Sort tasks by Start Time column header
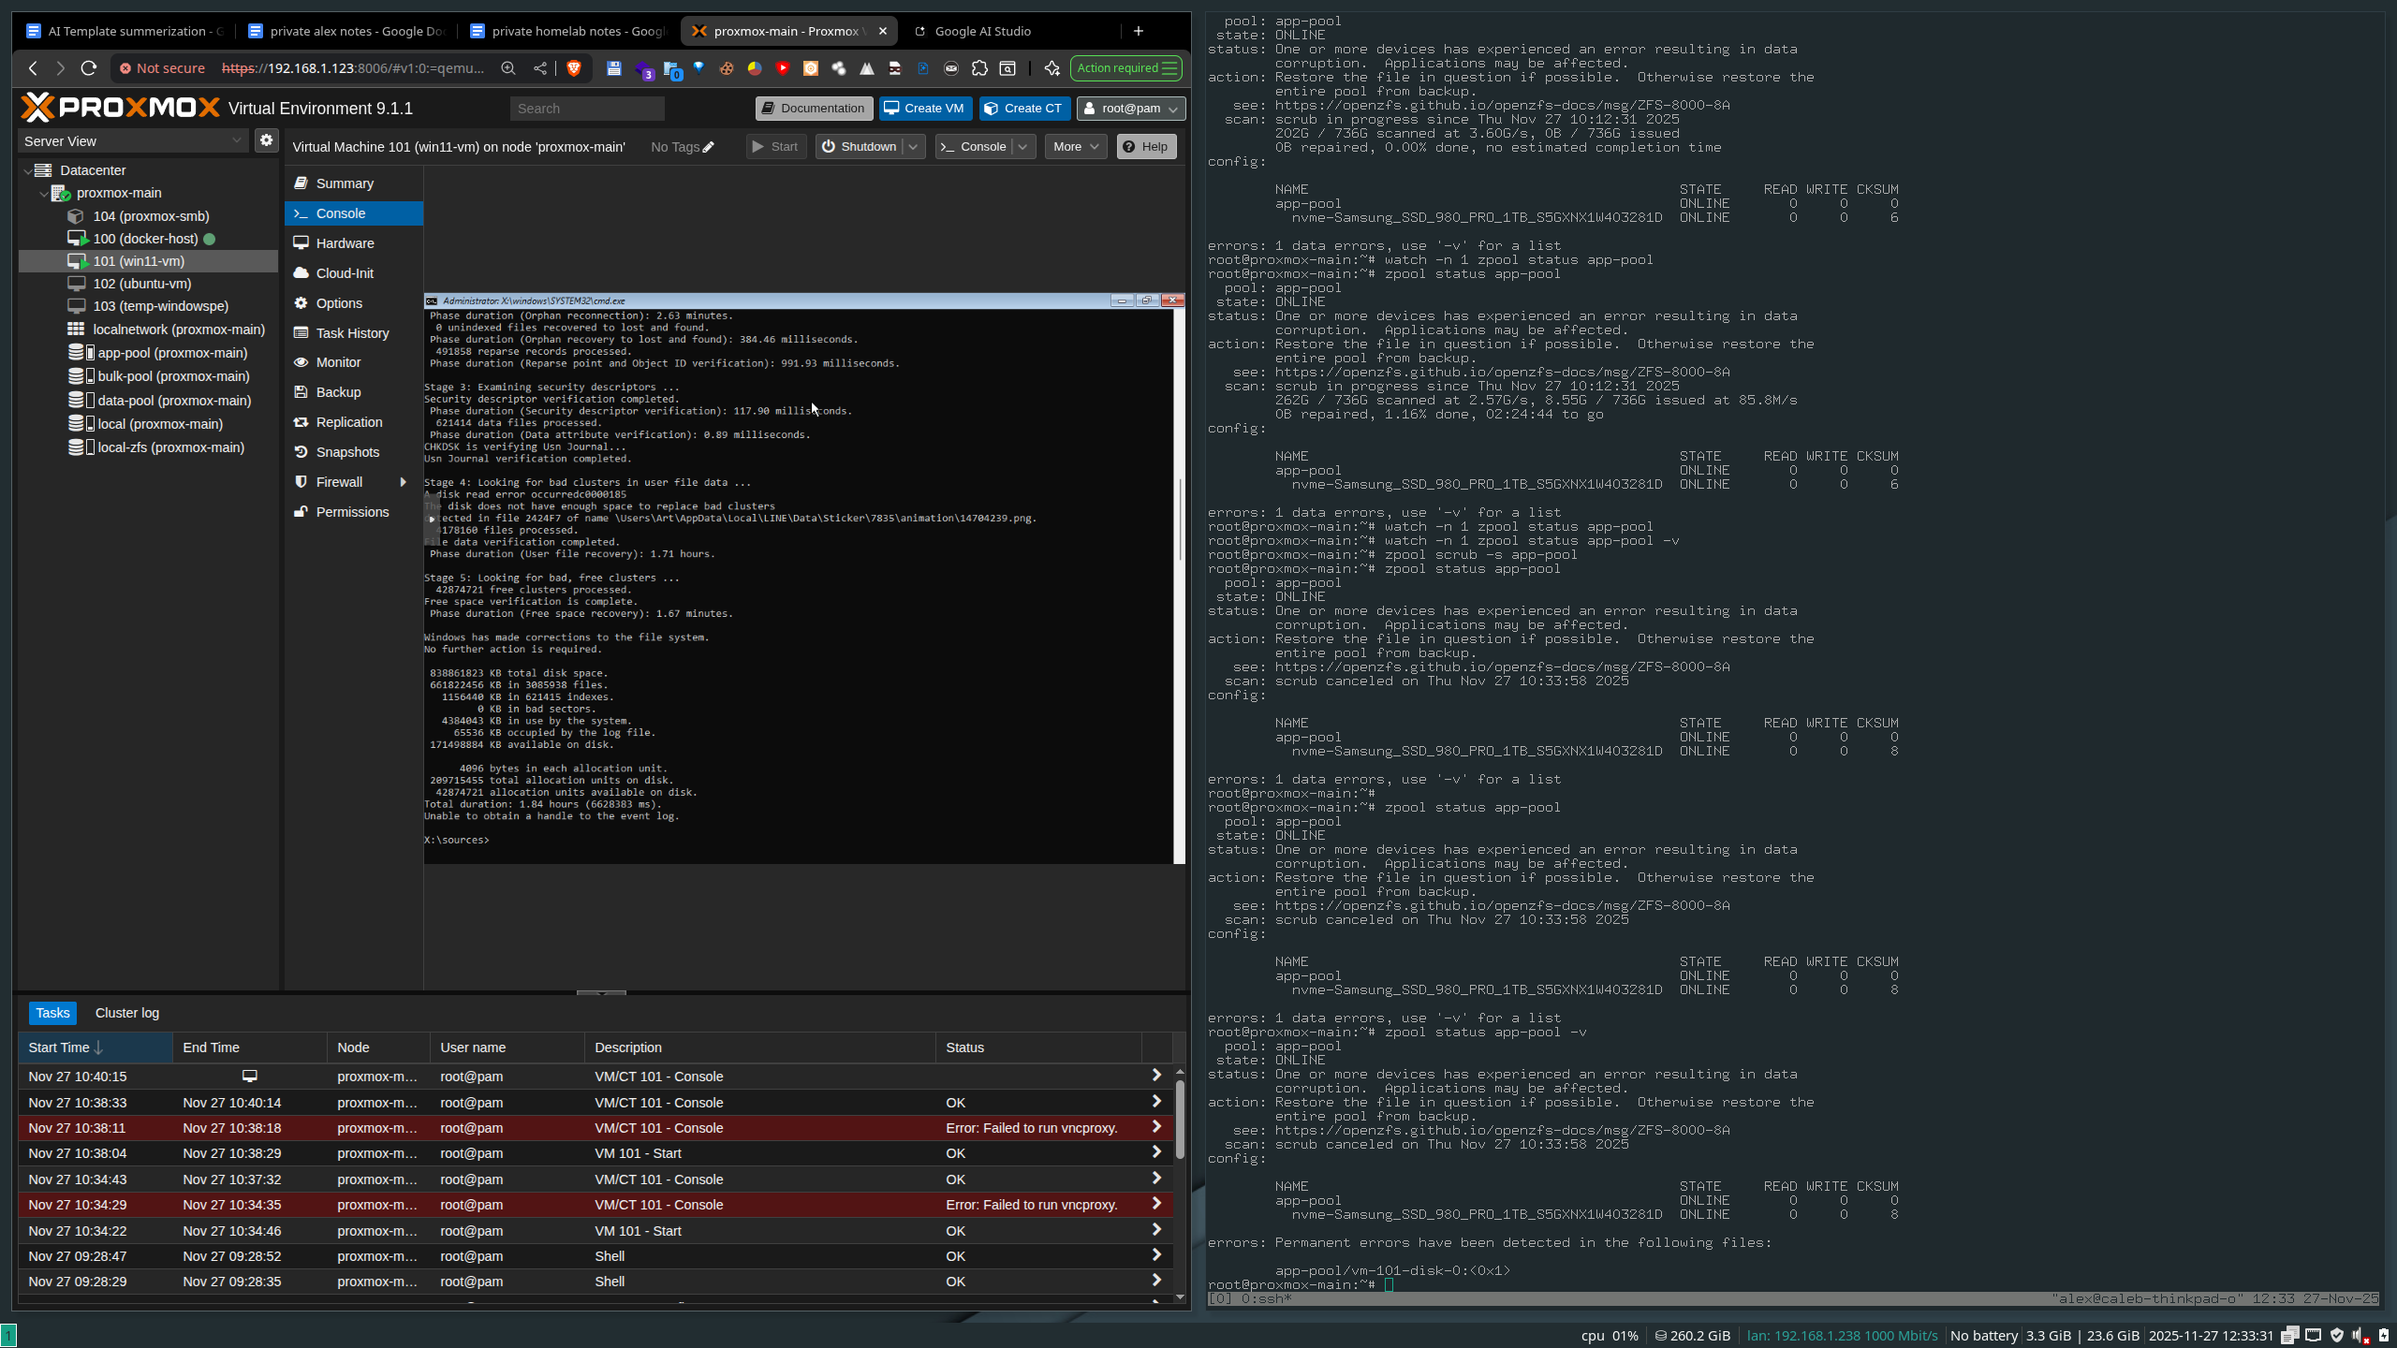 tap(96, 1048)
